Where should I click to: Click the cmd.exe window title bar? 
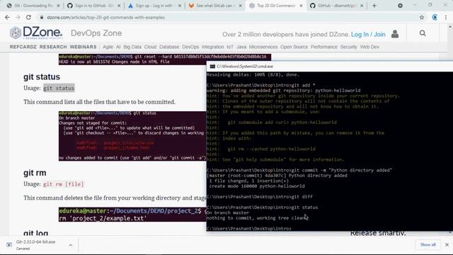point(330,66)
